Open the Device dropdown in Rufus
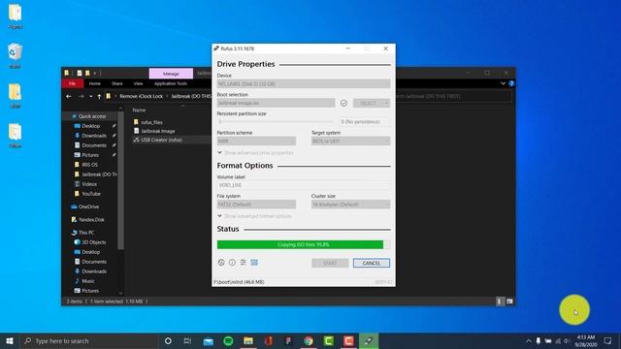The image size is (621, 349). click(x=304, y=84)
